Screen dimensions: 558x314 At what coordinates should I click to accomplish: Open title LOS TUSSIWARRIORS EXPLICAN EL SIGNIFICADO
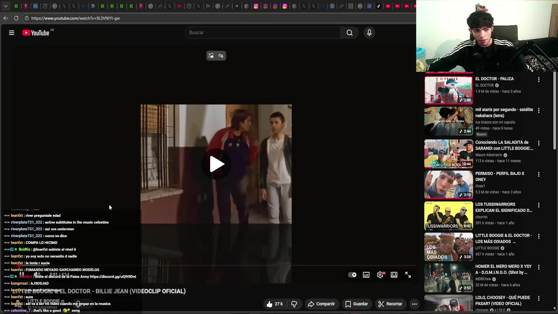(x=504, y=207)
